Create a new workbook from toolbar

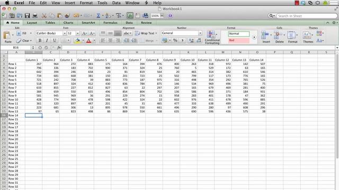coord(4,15)
